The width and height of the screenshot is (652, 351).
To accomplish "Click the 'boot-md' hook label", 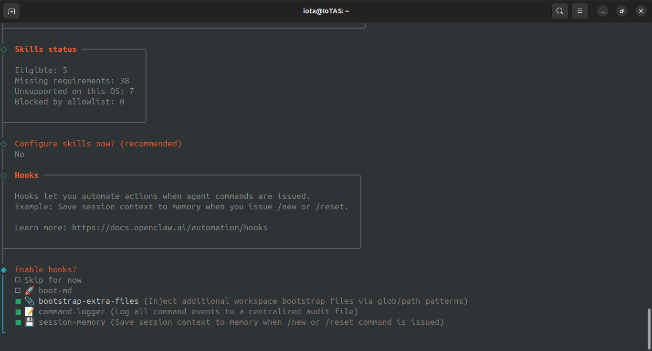I will click(x=55, y=290).
